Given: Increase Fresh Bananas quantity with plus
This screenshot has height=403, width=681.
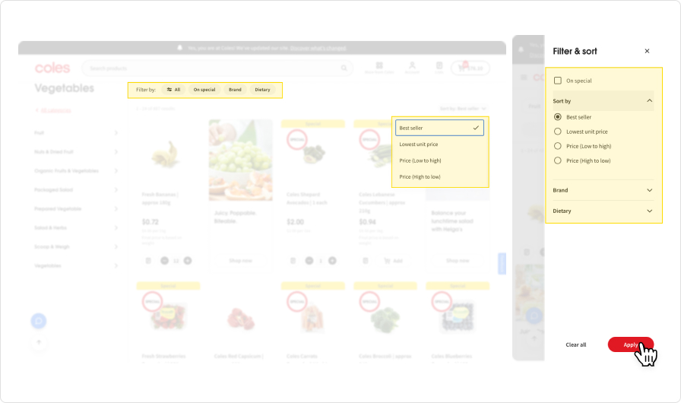Looking at the screenshot, I should [x=188, y=261].
